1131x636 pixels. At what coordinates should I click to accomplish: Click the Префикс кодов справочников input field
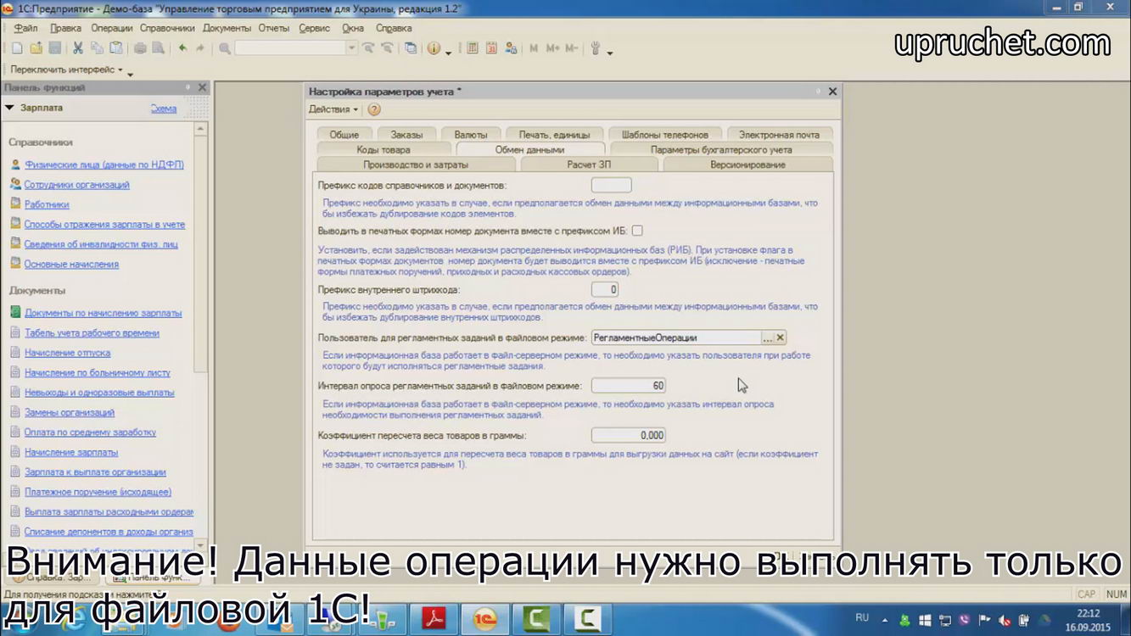point(611,185)
